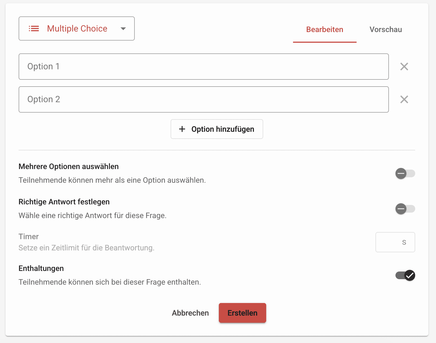
Task: Click the Timer seconds input box
Action: [x=395, y=242]
